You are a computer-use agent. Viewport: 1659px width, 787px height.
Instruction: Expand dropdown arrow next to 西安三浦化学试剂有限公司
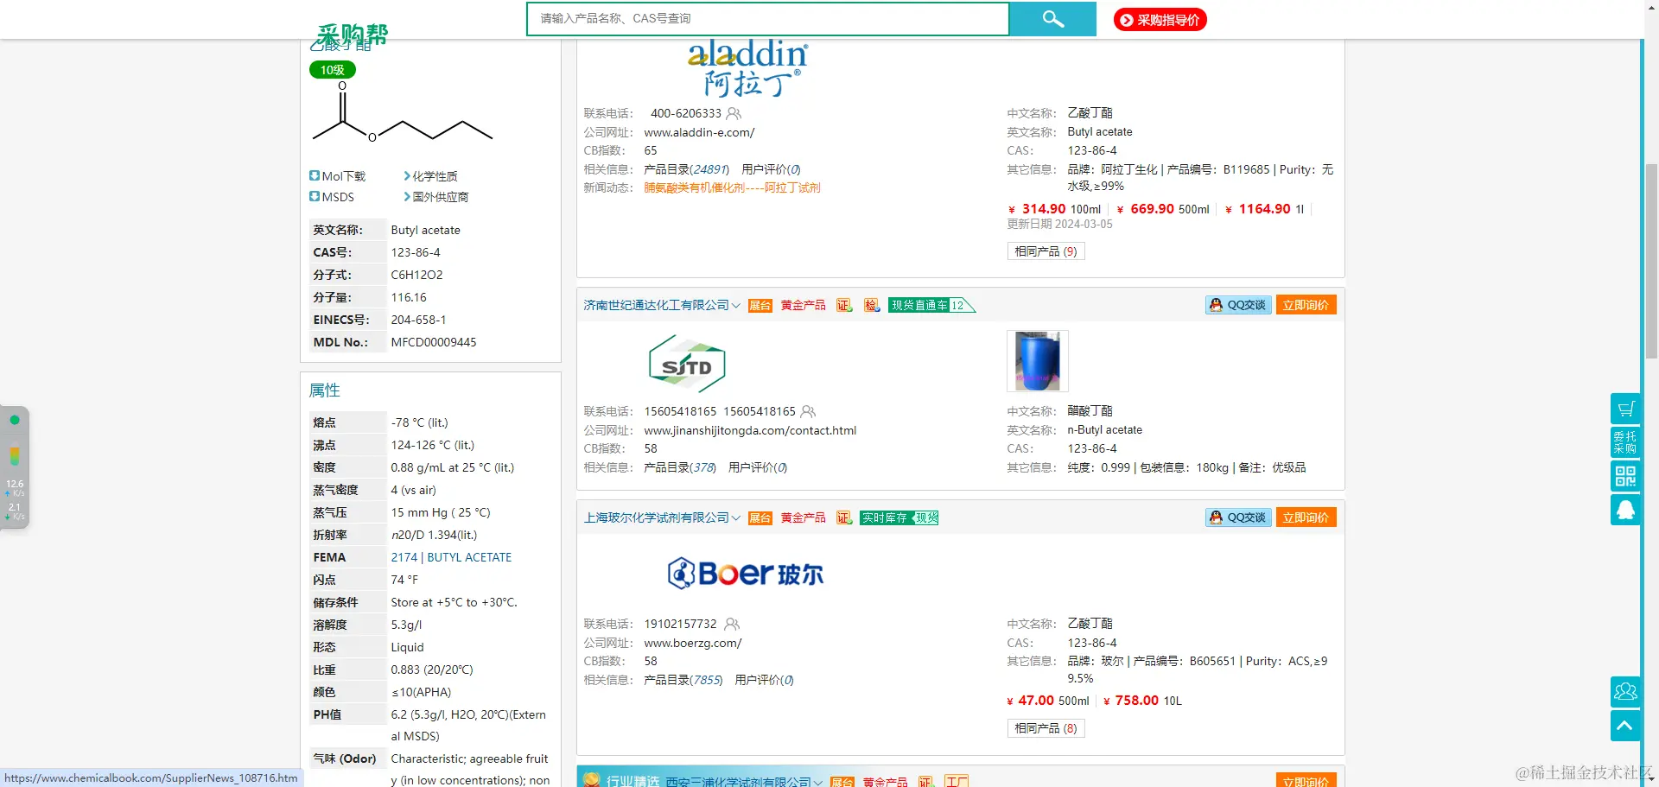[818, 782]
